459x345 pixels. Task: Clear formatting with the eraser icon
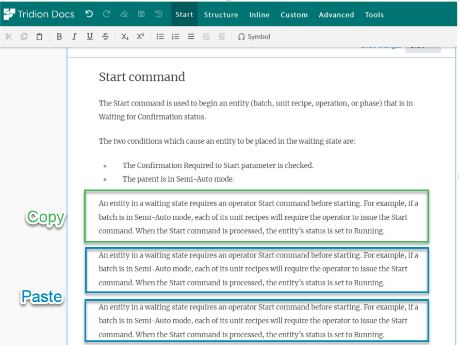pos(124,14)
